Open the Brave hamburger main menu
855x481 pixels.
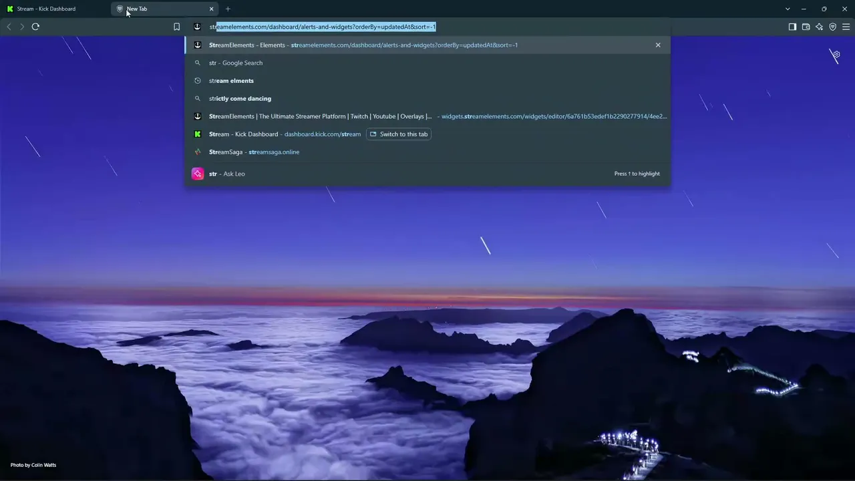point(846,27)
